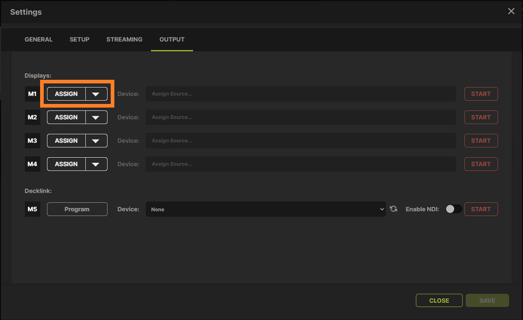
Task: Open the Decklink M5 device dropdown
Action: 266,209
